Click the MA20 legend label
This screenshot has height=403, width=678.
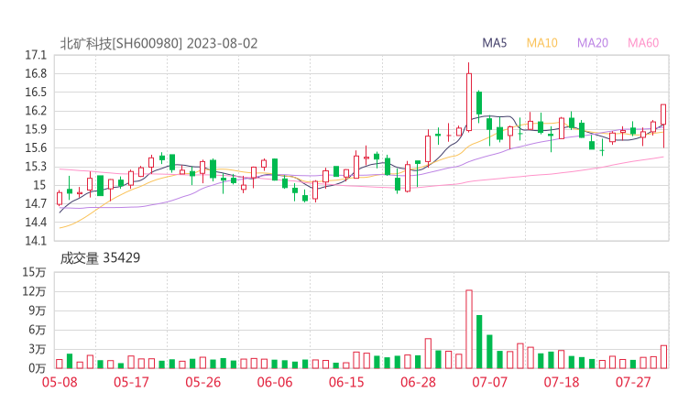coord(593,43)
